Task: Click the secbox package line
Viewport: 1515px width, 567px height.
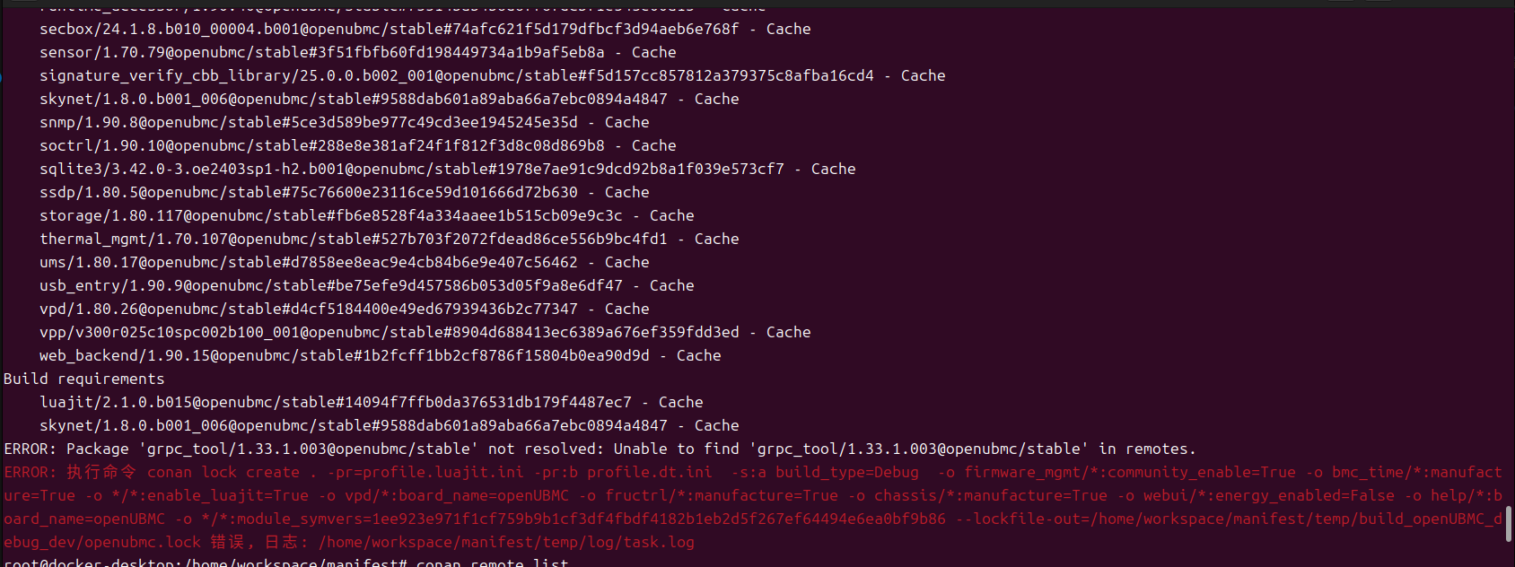Action: 389,29
